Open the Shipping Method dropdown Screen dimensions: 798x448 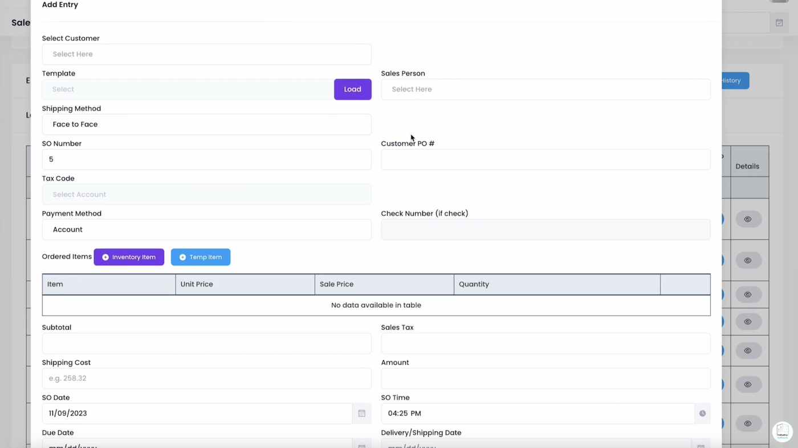pyautogui.click(x=206, y=124)
